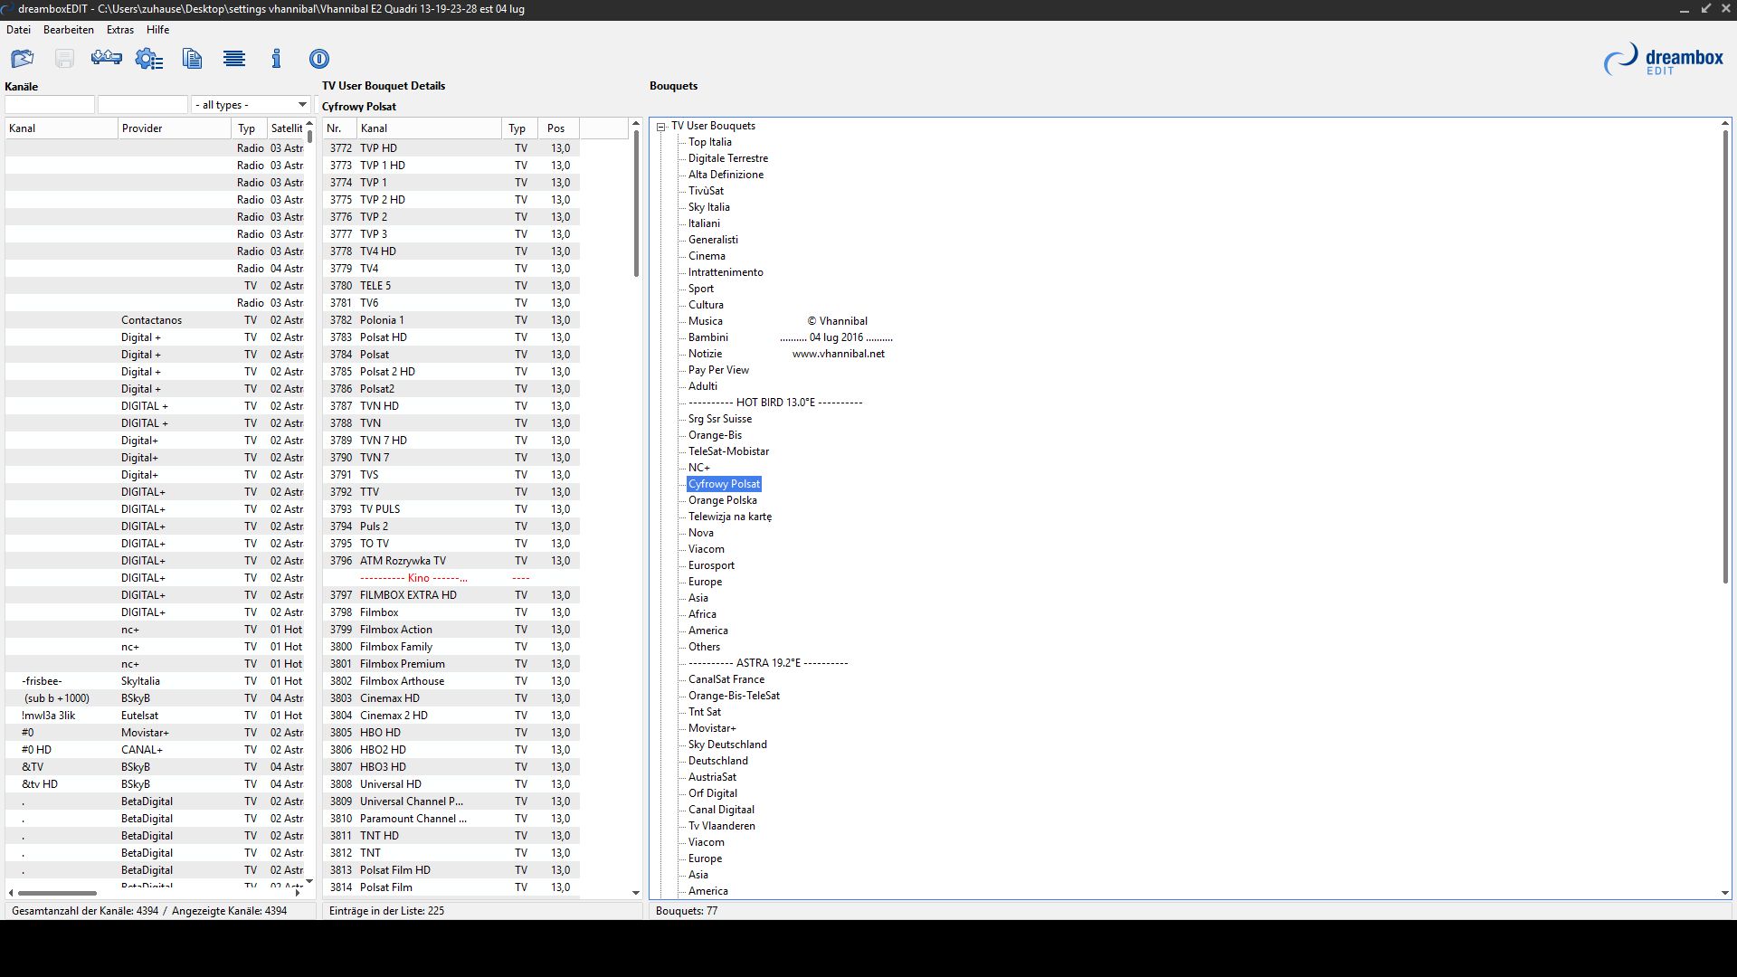The image size is (1737, 977).
Task: Select channel Polonia 1 row 3782
Action: 451,320
